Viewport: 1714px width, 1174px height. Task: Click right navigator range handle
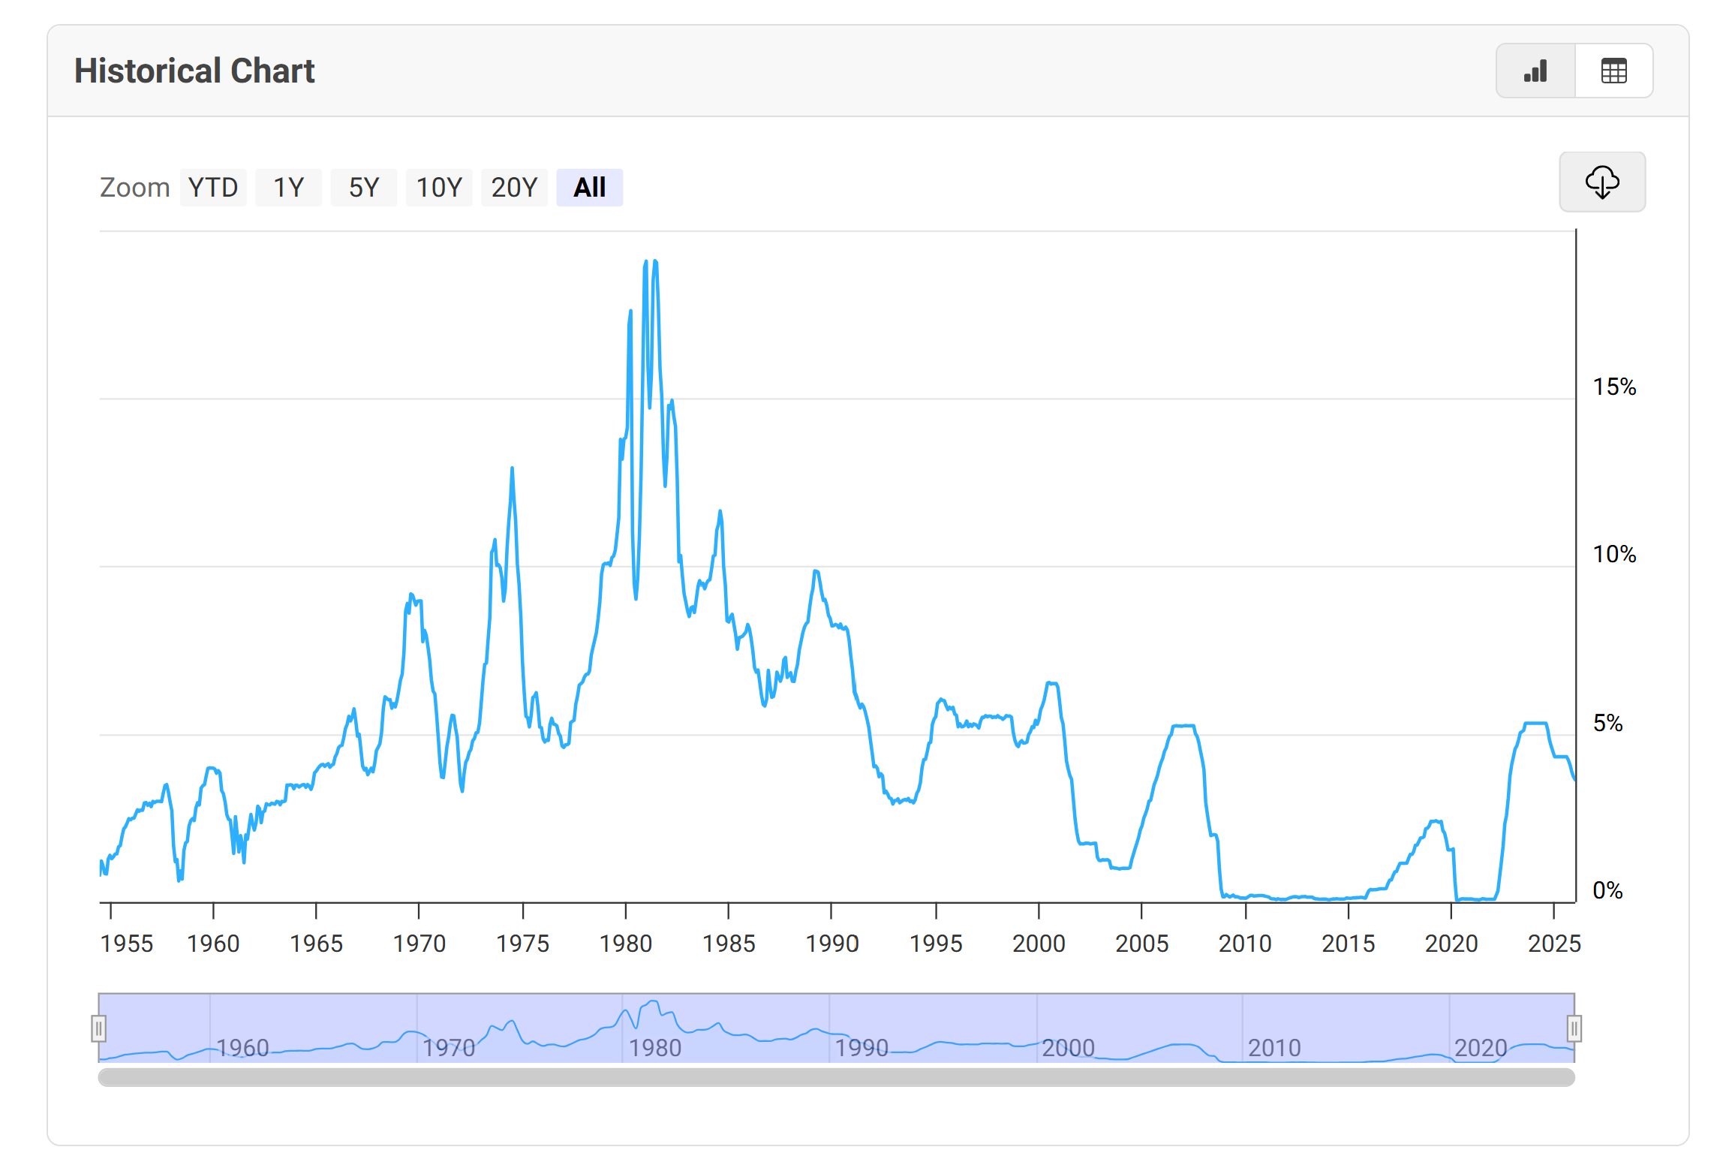point(1574,1028)
